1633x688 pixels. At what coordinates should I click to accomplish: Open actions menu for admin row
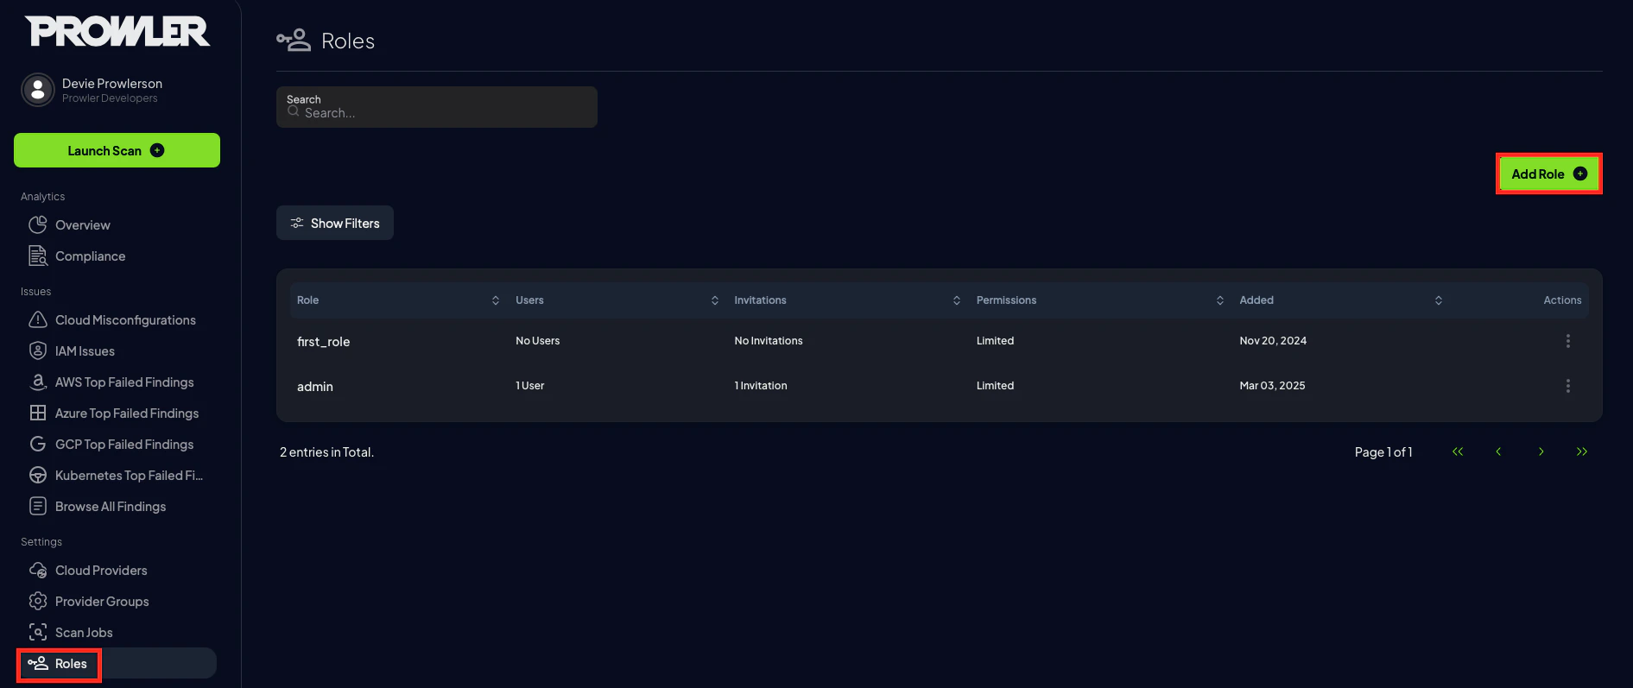[1568, 386]
